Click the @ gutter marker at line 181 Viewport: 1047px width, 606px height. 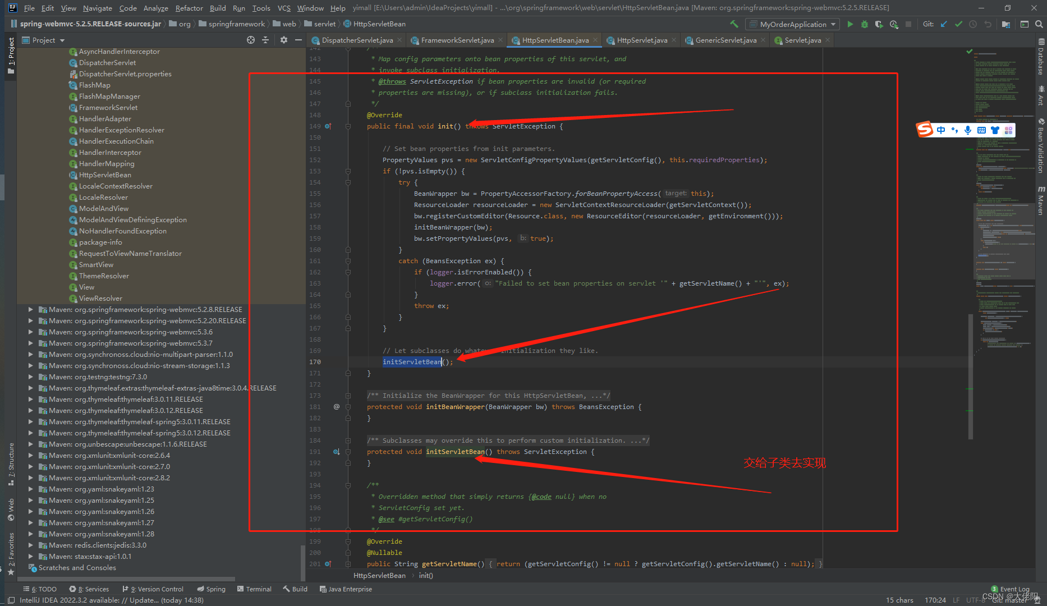(337, 407)
